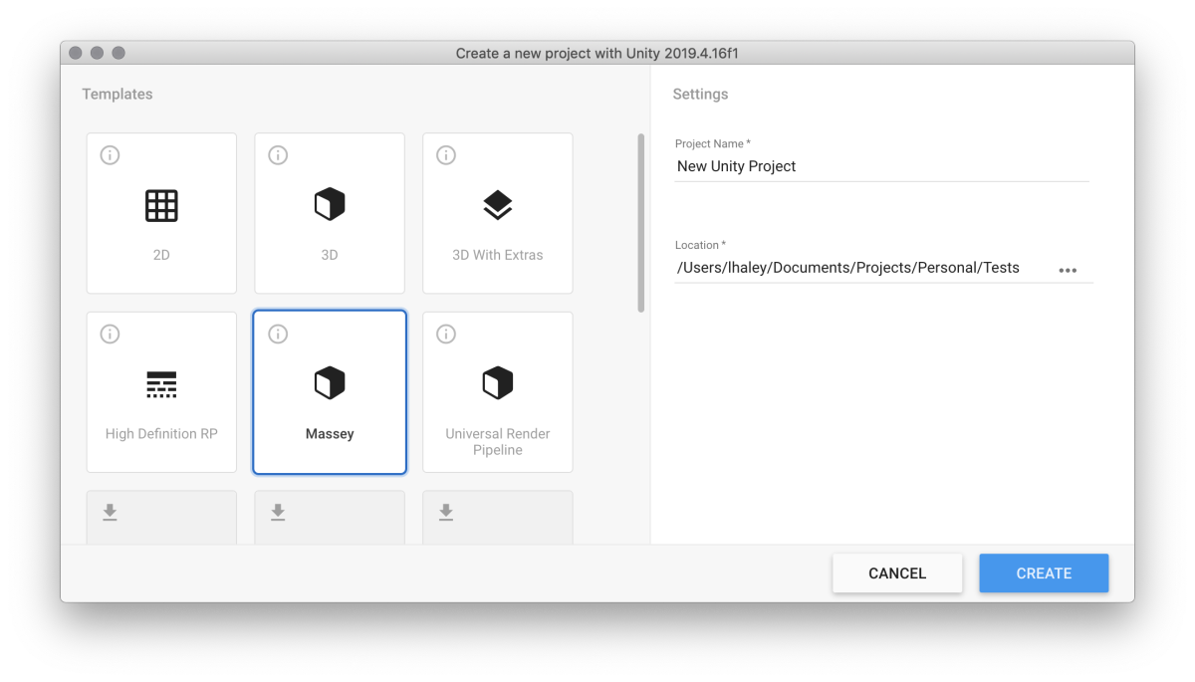Viewport: 1195px width, 682px height.
Task: Download the third template in bottom row
Action: (447, 512)
